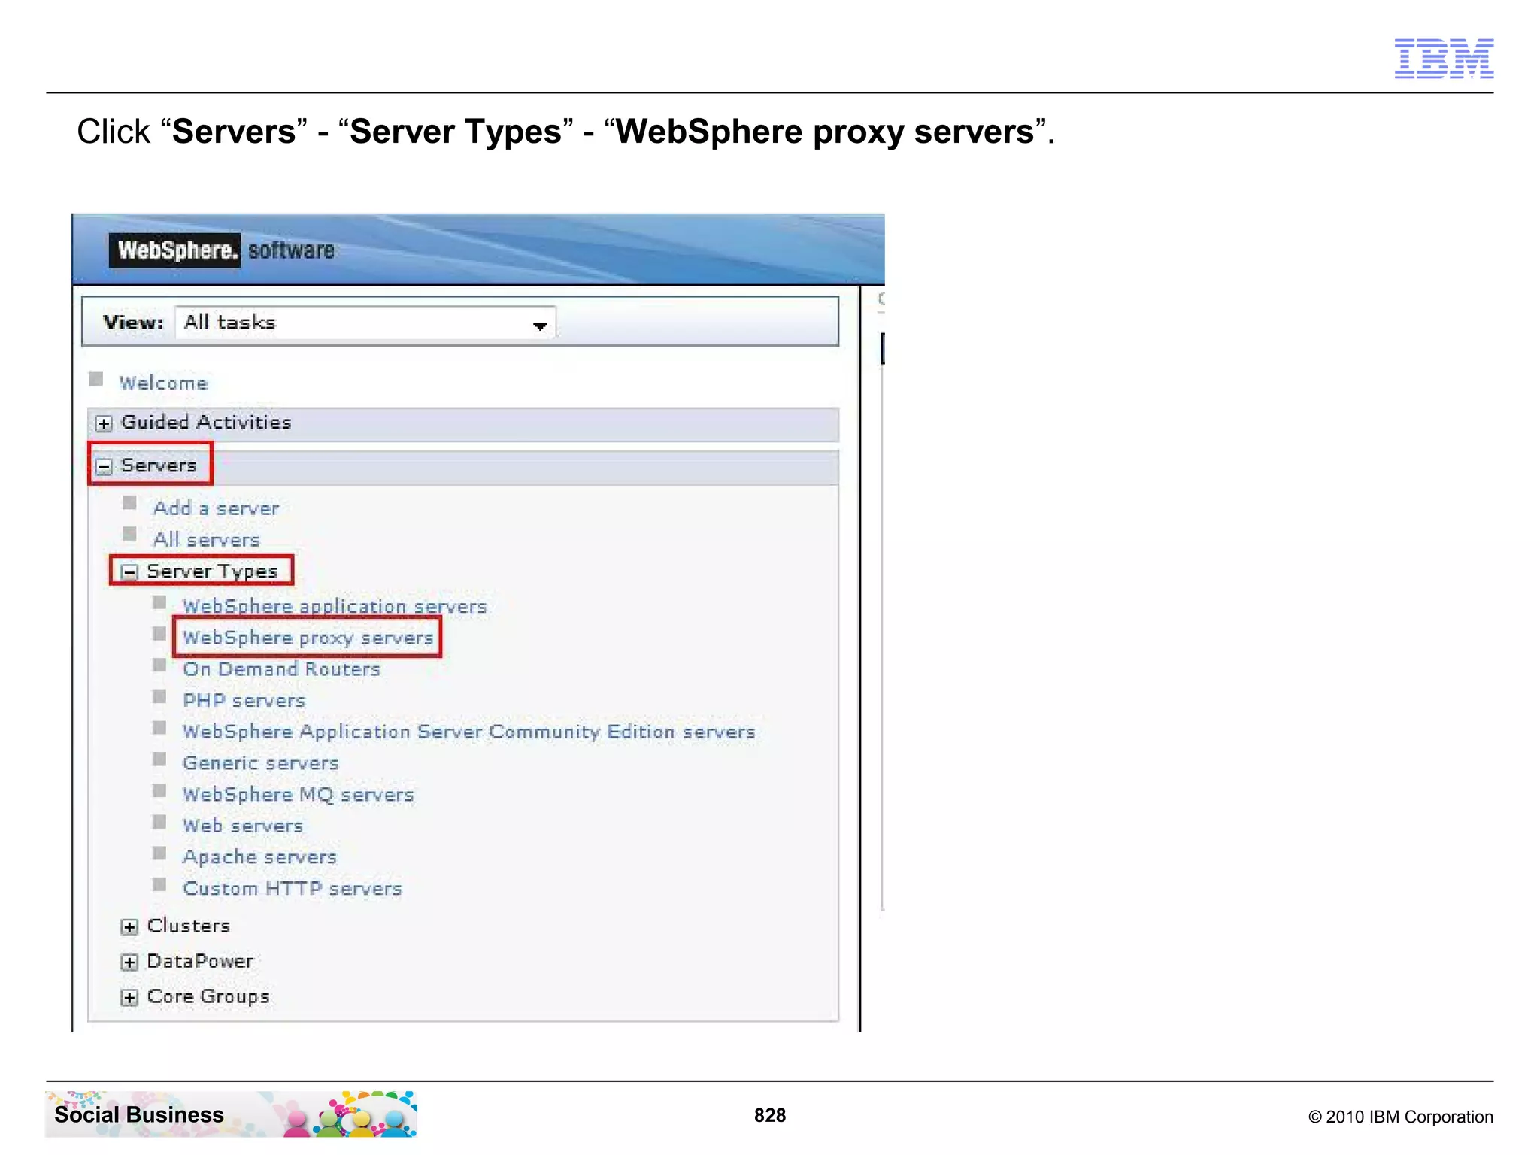Click the DataPower label

[200, 961]
